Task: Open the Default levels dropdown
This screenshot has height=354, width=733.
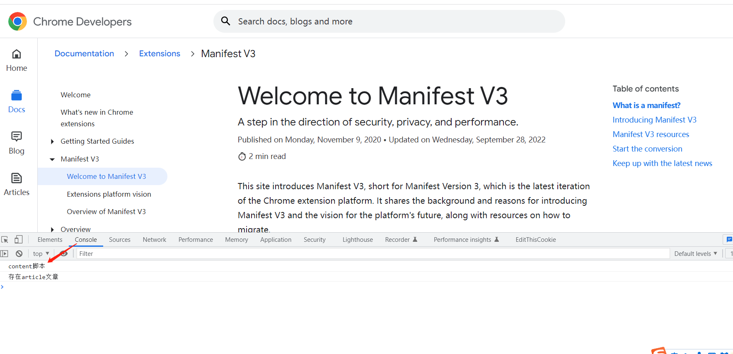Action: click(x=695, y=253)
